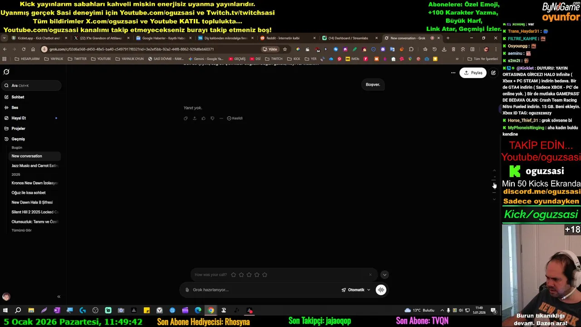581x327 pixels.
Task: Click the Chrome address bar URL
Action: [x=132, y=49]
